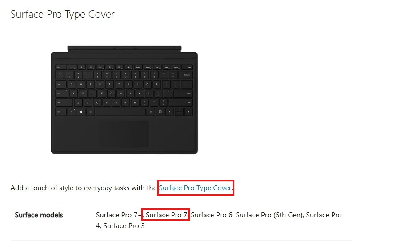Click the trackpad area on the keyboard image
This screenshot has height=241, width=397.
(124, 134)
